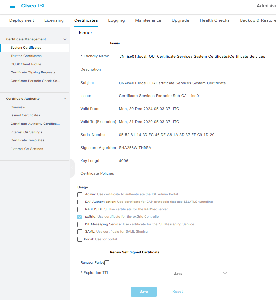The height and width of the screenshot is (300, 276).
Task: Click the Issuer value Endpoint Sub CA
Action: point(160,96)
